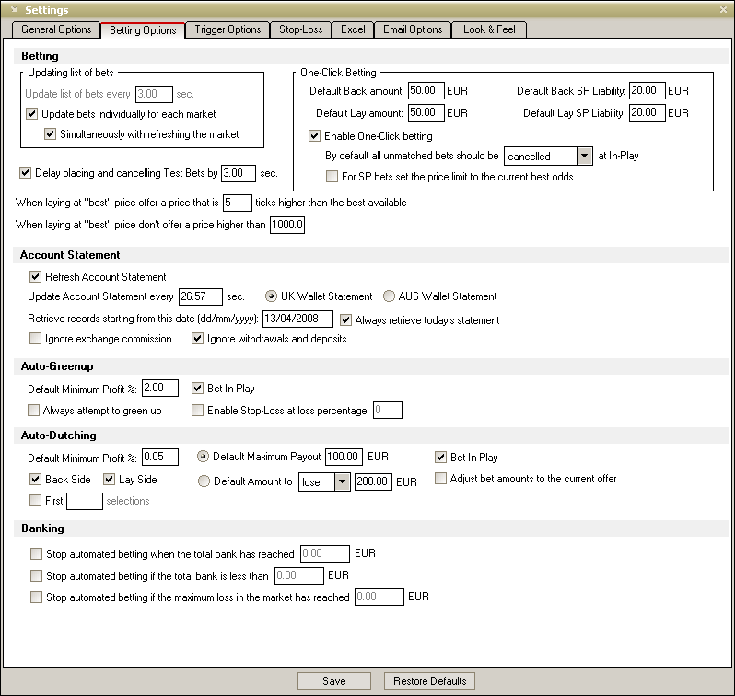Toggle Auto-Dutching Bet In-Play checkbox
Screen dimensions: 735x696
point(440,457)
